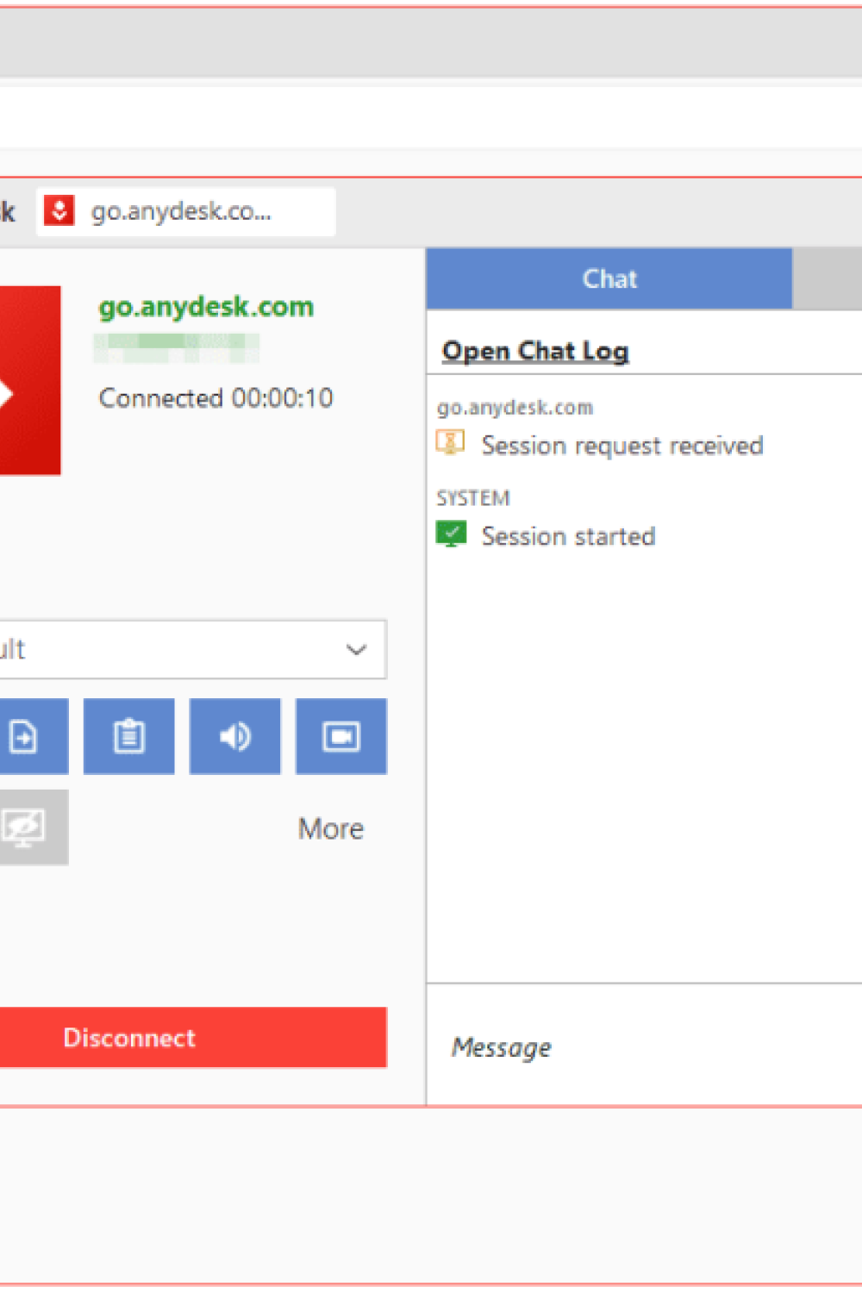Focus the Message input field
Image resolution: width=862 pixels, height=1293 pixels.
tap(645, 1046)
